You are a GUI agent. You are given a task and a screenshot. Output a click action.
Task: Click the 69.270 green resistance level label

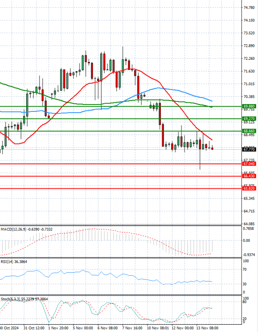point(249,119)
